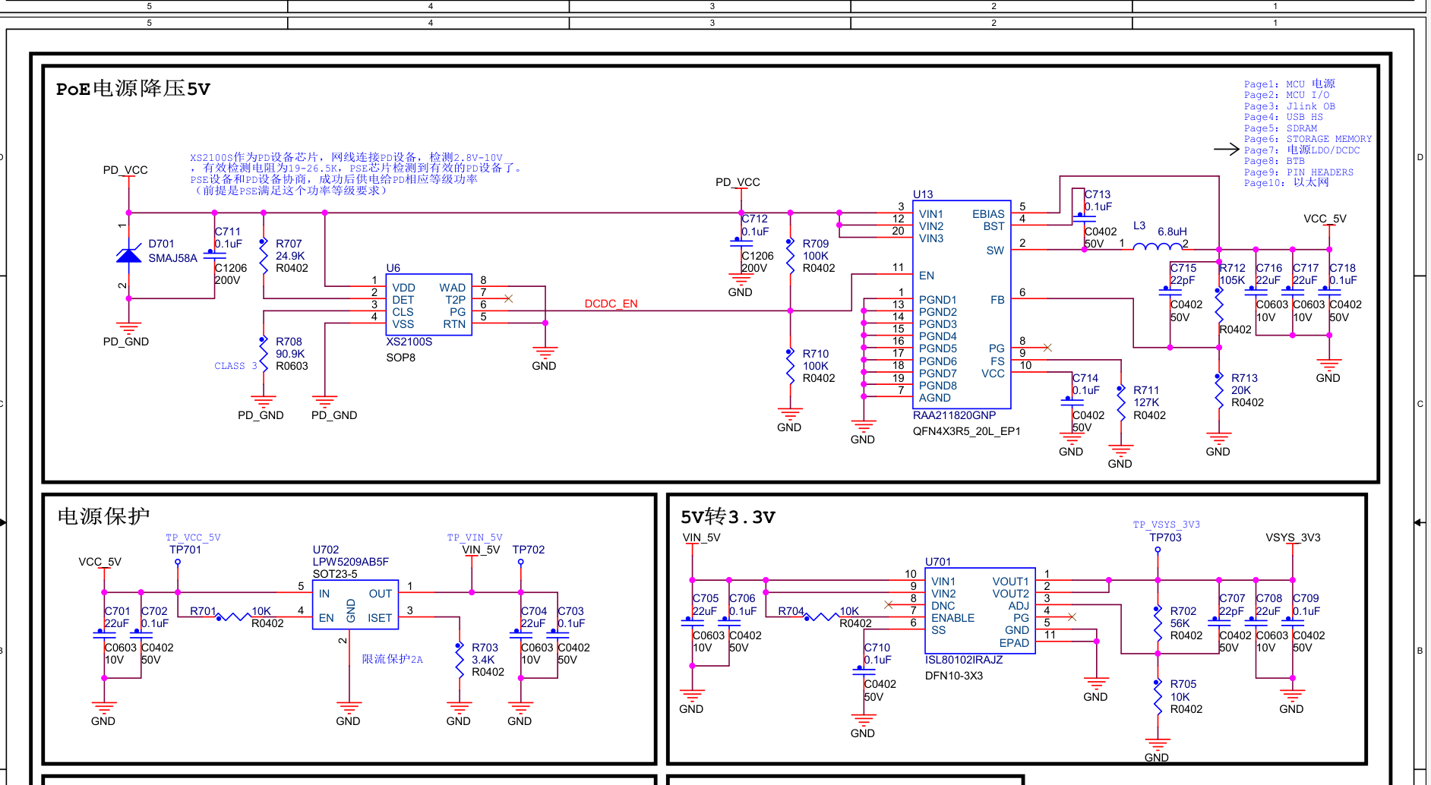This screenshot has width=1431, height=785.
Task: Click the TP_VIN_5V blue label
Action: pyautogui.click(x=474, y=538)
